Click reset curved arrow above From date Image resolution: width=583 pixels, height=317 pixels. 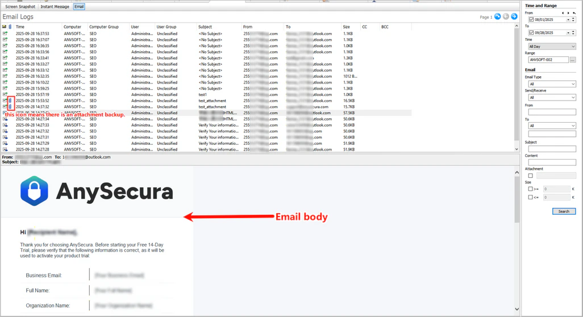[574, 13]
